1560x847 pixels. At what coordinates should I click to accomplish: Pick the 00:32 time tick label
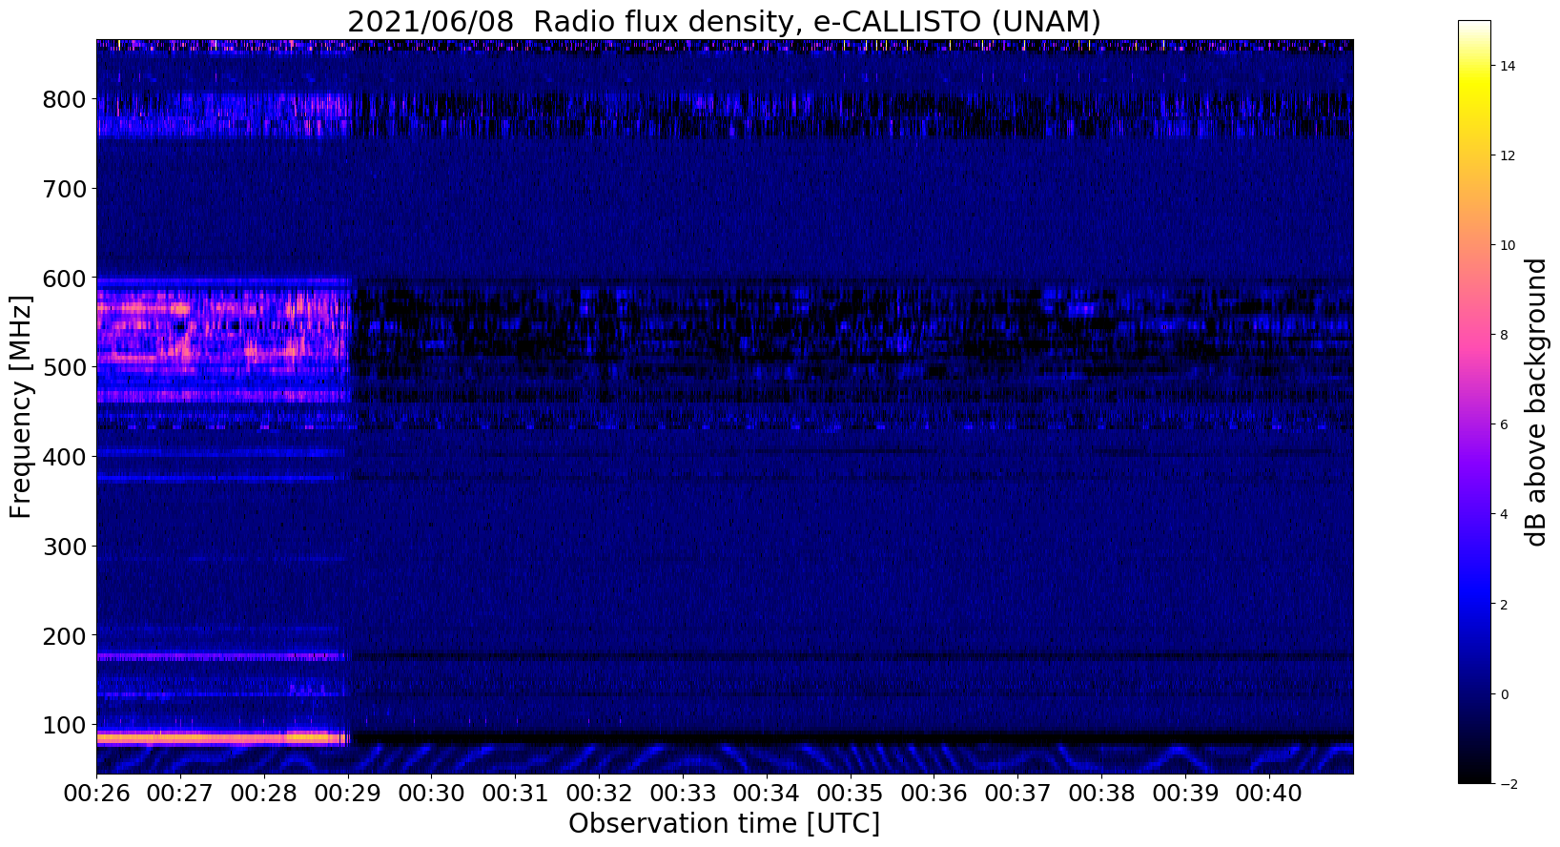pyautogui.click(x=599, y=794)
